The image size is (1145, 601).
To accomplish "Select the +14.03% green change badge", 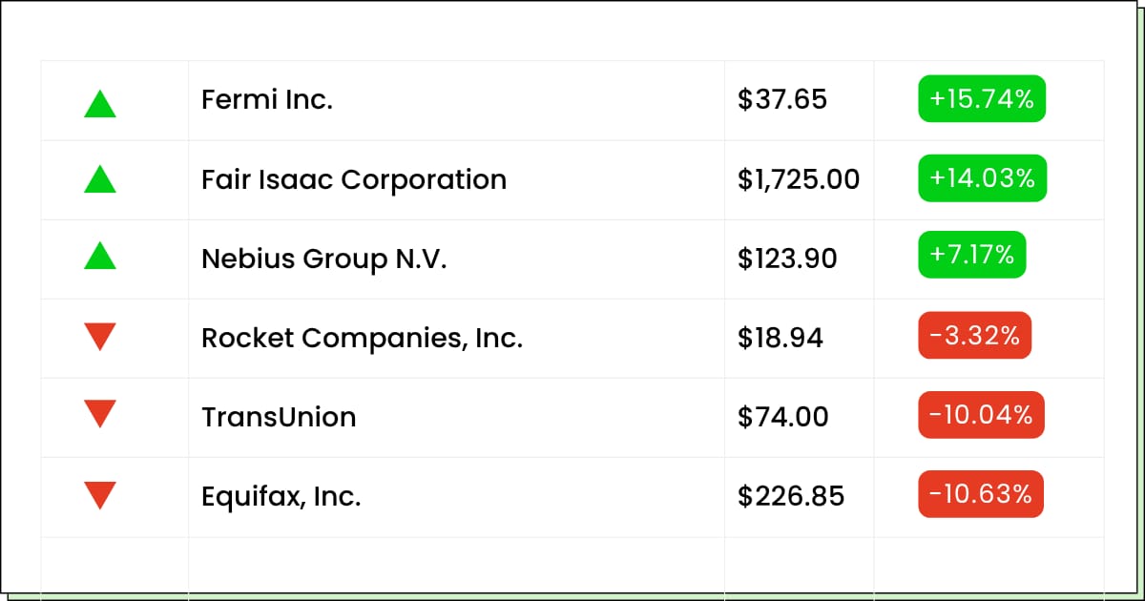I will pyautogui.click(x=982, y=178).
